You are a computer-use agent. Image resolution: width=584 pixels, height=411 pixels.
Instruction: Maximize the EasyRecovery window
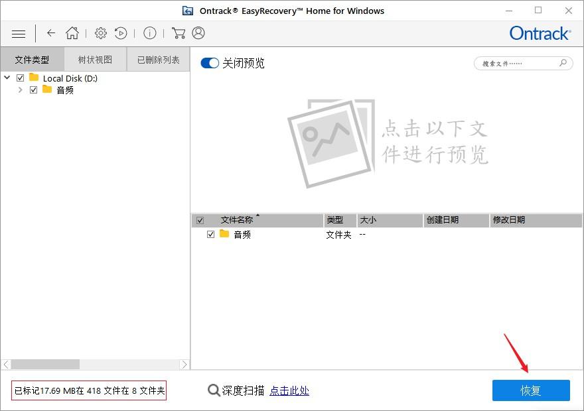tap(538, 11)
